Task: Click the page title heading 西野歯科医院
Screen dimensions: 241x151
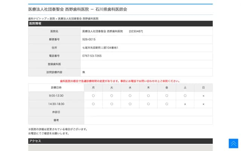Action: click(78, 9)
